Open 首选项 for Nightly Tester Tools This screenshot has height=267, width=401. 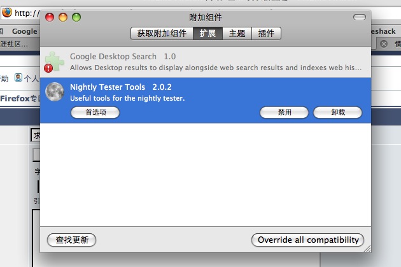(x=95, y=112)
